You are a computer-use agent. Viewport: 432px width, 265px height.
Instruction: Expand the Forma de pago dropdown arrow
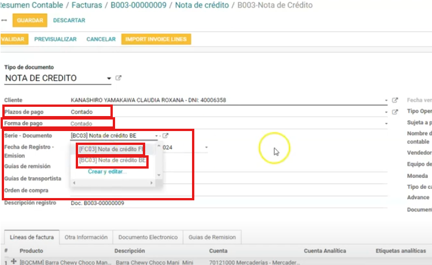(386, 124)
